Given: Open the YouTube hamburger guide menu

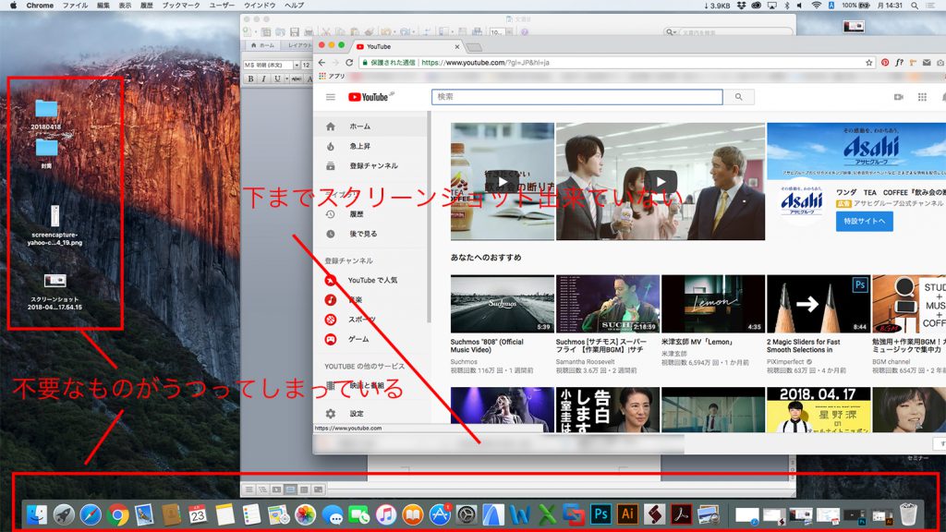Looking at the screenshot, I should pos(330,97).
